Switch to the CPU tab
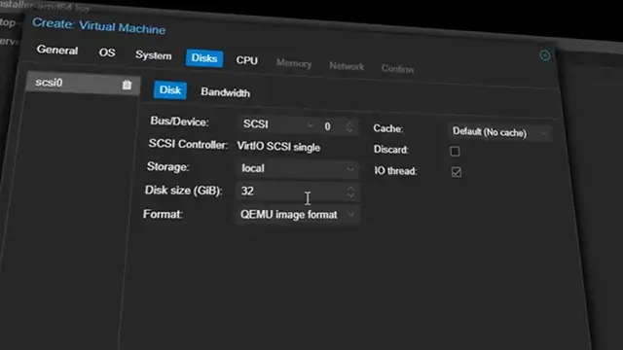 (x=246, y=60)
